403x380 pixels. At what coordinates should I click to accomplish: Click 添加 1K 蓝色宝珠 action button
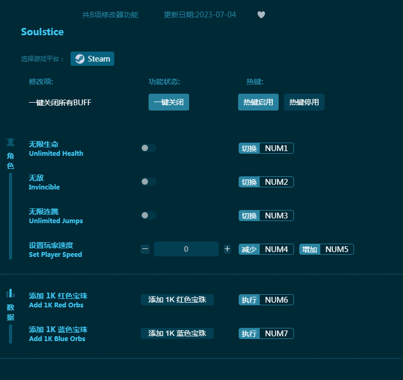(x=177, y=333)
